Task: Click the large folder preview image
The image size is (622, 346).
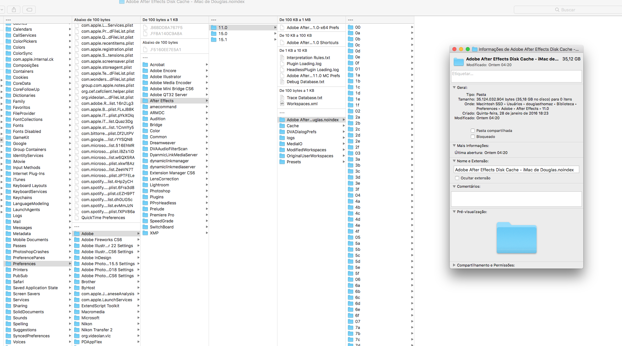Action: (516, 237)
